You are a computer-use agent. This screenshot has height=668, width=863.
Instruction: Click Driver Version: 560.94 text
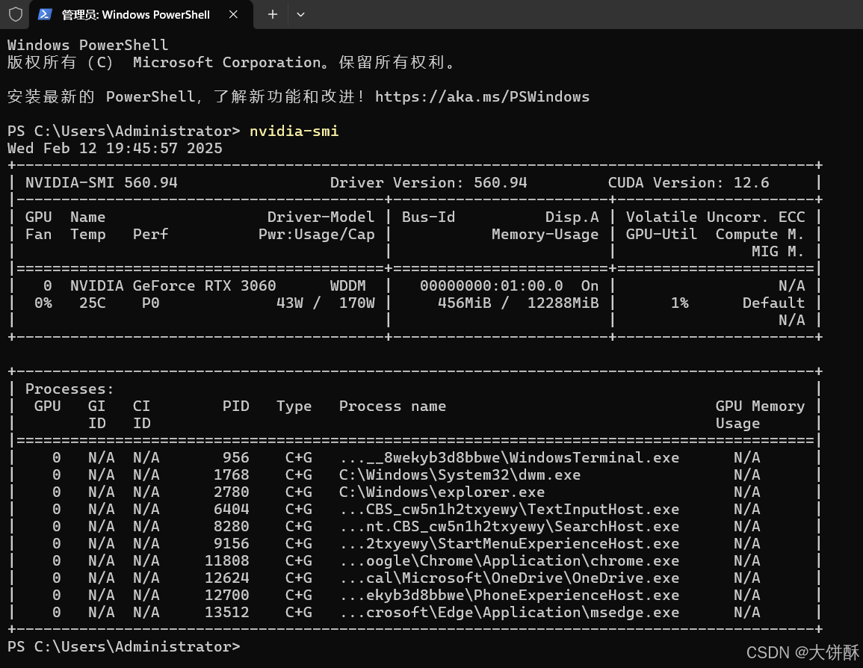(428, 182)
